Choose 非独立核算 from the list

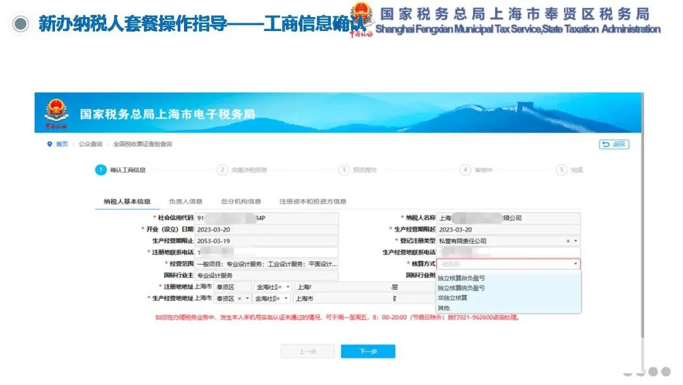[x=453, y=298]
